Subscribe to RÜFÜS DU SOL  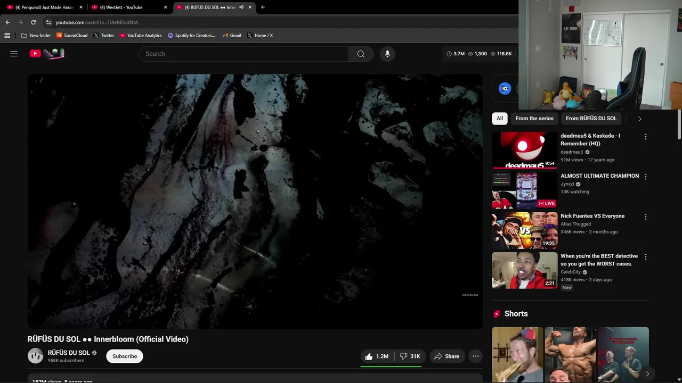pyautogui.click(x=125, y=356)
